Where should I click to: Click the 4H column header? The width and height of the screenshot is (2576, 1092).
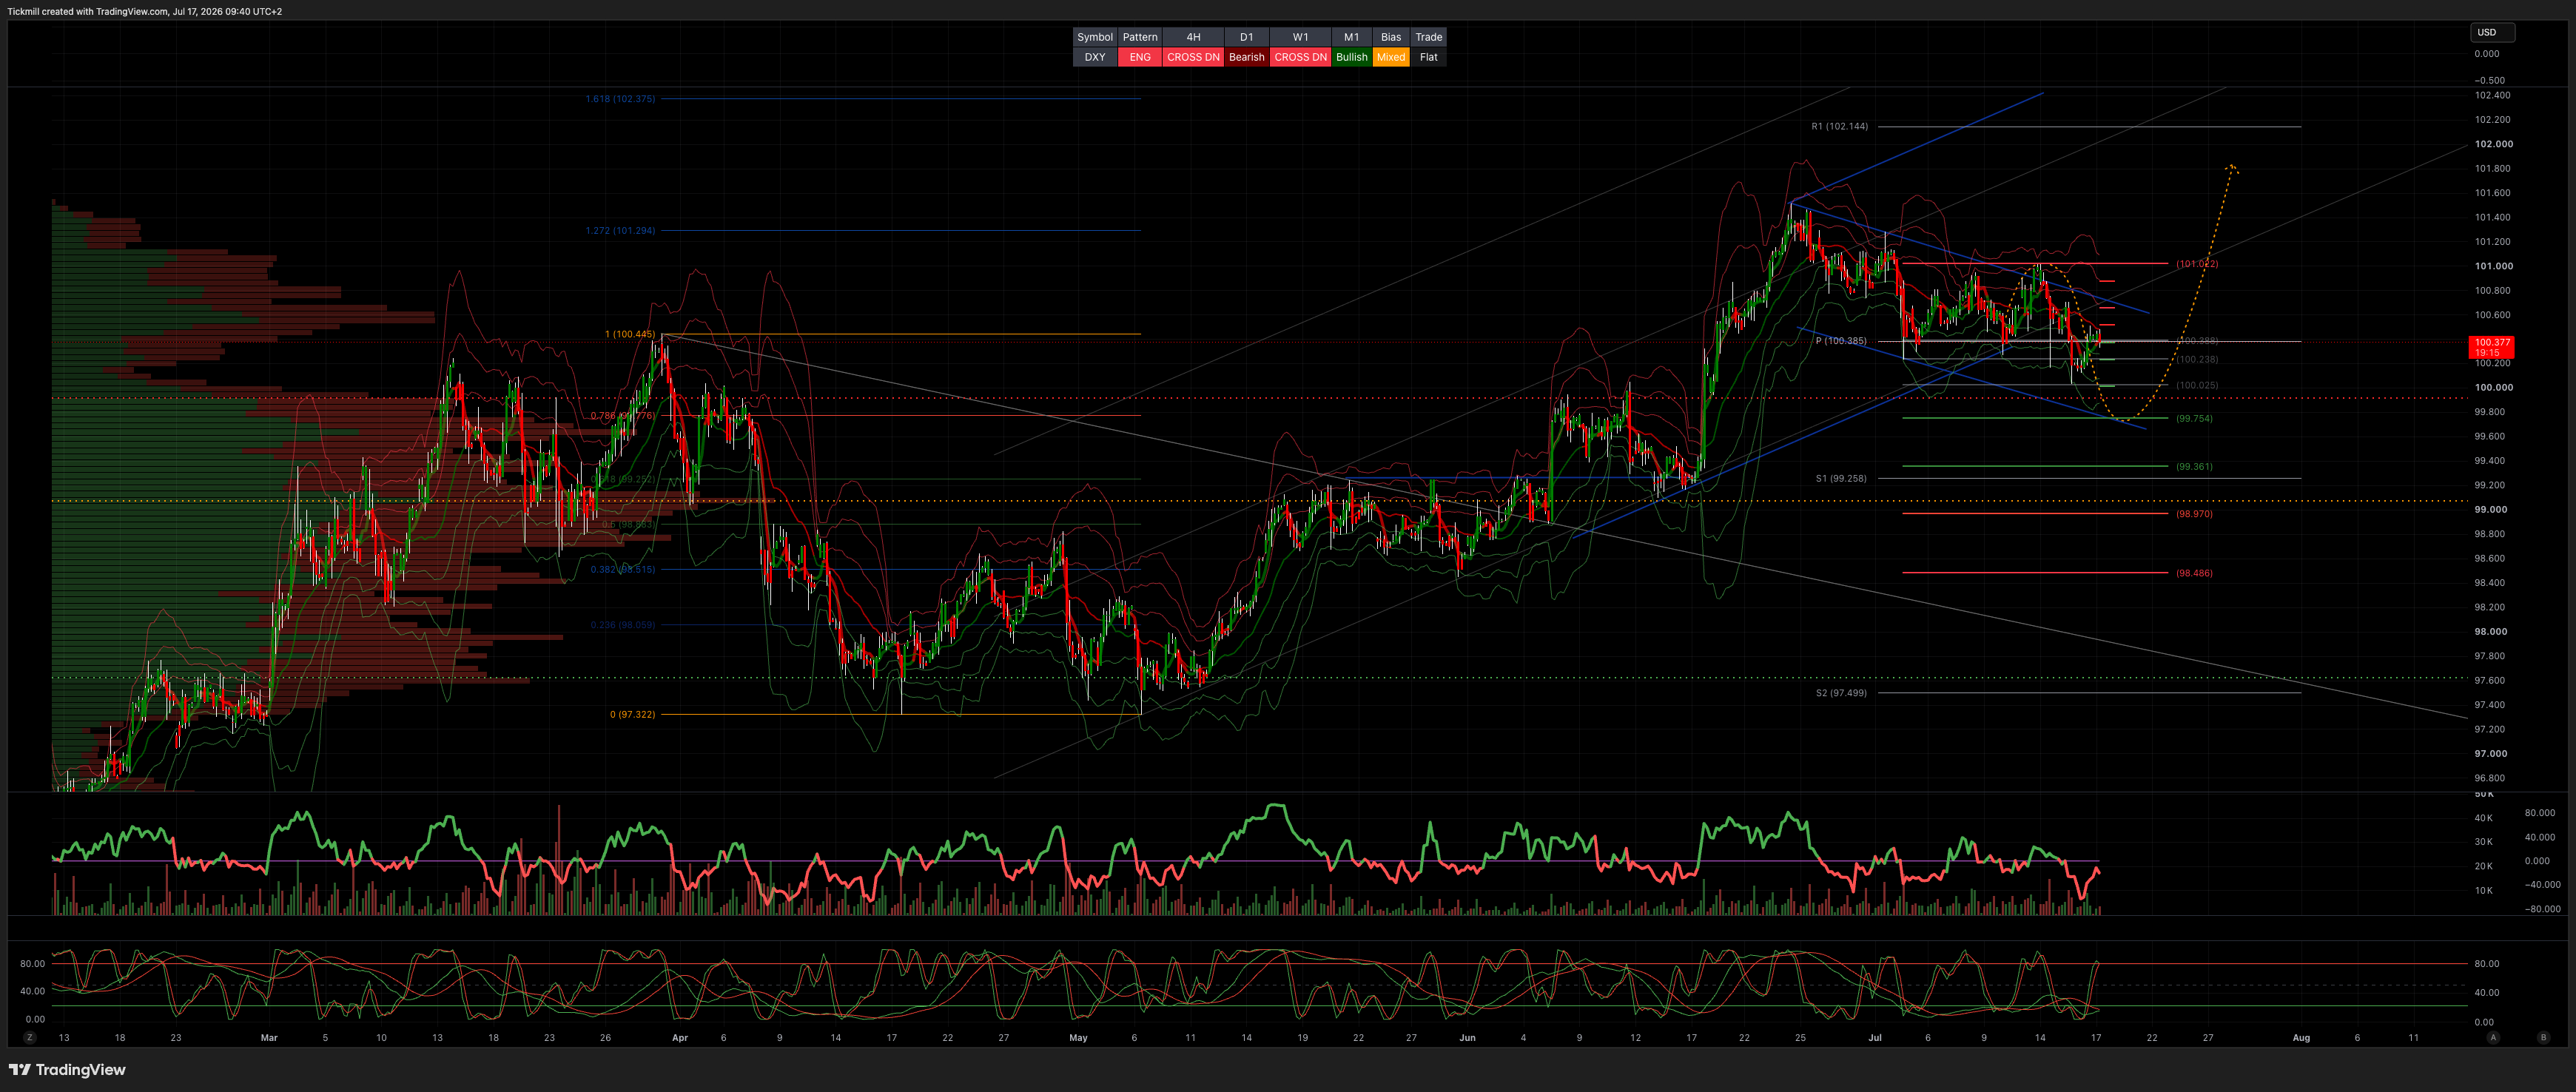click(1193, 37)
